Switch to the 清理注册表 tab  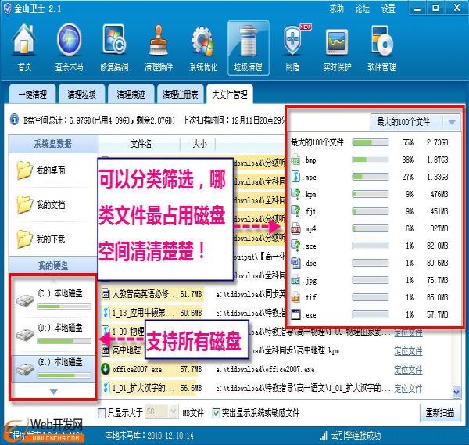pyautogui.click(x=181, y=95)
